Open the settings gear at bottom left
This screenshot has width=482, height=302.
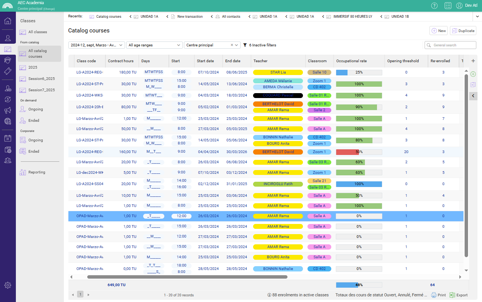8,285
